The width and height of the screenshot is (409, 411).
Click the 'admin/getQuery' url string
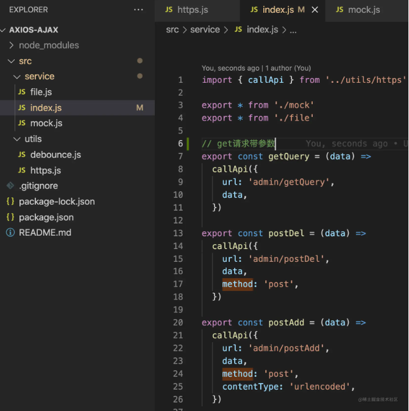click(289, 182)
